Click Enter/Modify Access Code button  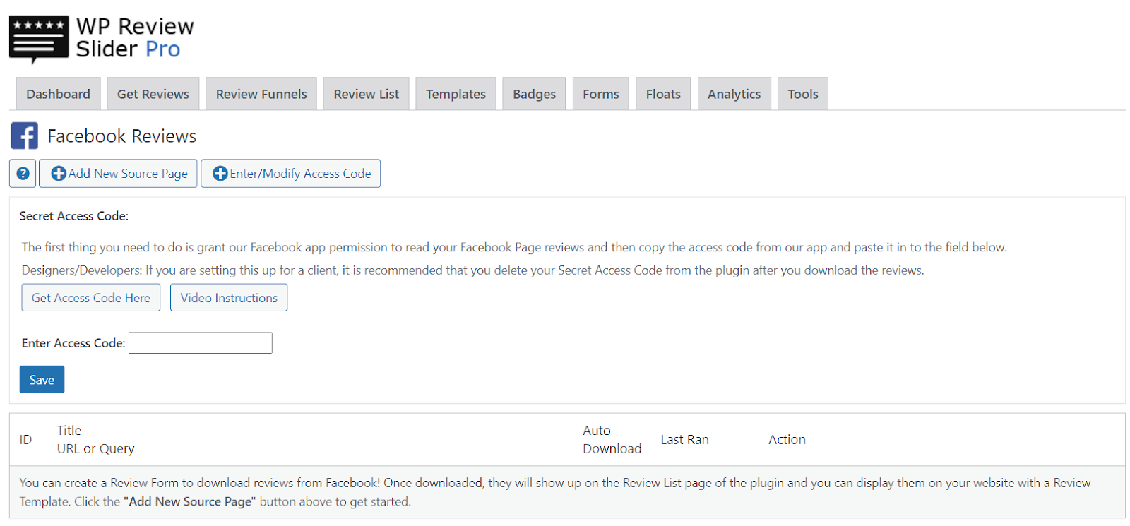coord(291,174)
